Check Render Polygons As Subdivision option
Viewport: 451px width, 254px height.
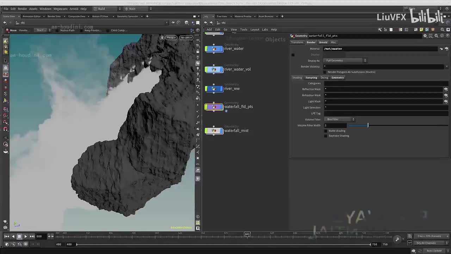tap(325, 72)
